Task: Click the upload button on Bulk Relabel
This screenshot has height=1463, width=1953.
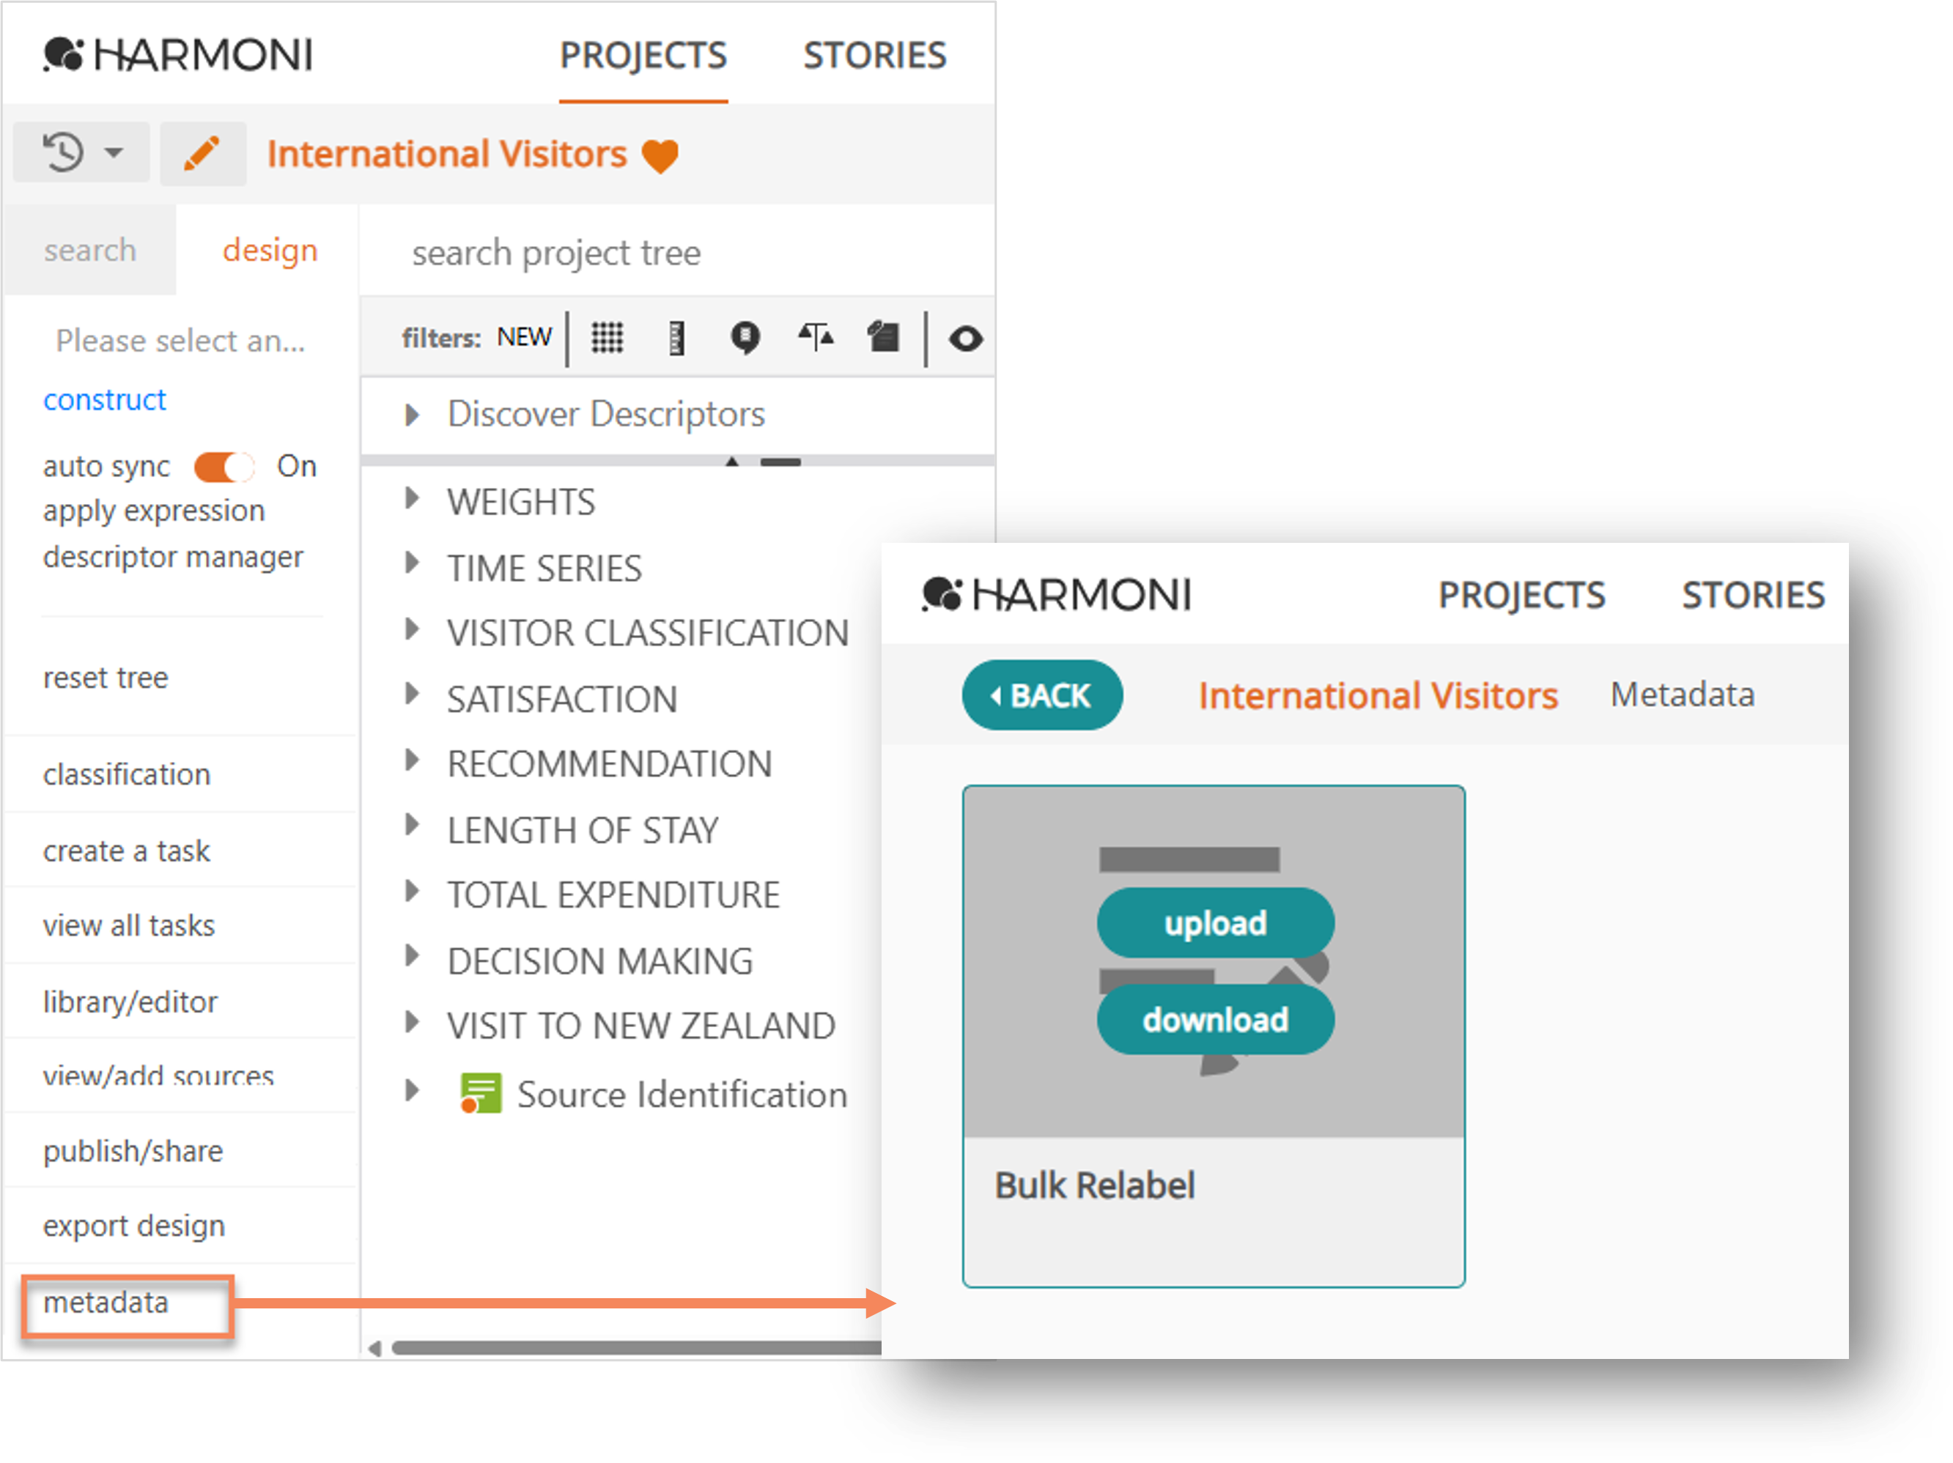Action: 1215,923
